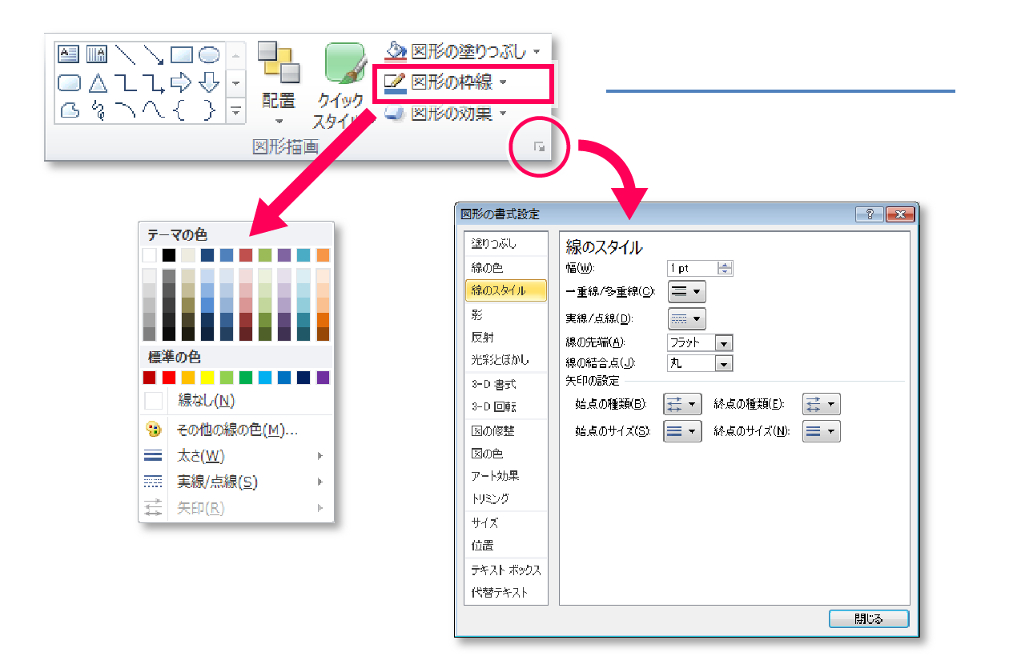Increase 幅 width with spinner up arrow
The height and width of the screenshot is (672, 1009).
[x=726, y=265]
